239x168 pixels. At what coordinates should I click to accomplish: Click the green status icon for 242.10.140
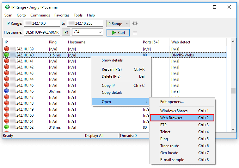(7, 55)
